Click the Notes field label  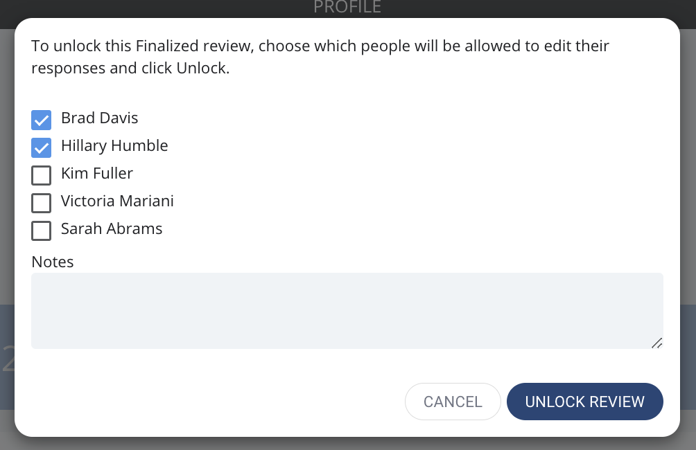53,262
